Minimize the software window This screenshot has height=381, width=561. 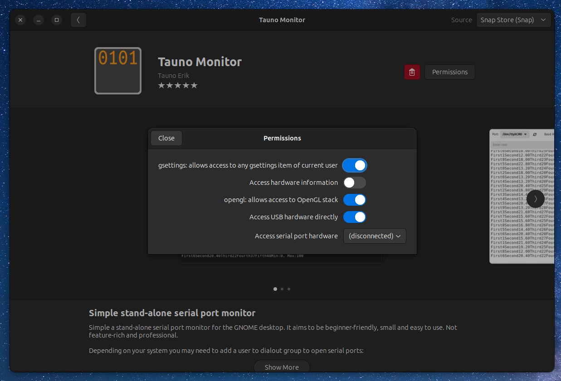point(39,20)
